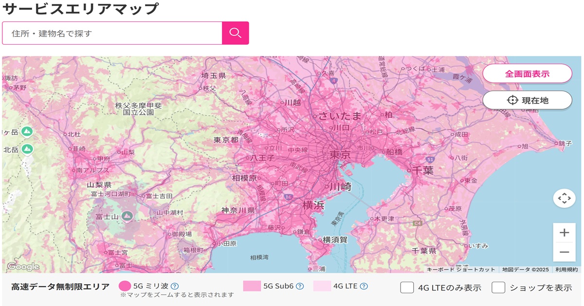Enable 4G LTEのみ表示 checkbox

[407, 288]
